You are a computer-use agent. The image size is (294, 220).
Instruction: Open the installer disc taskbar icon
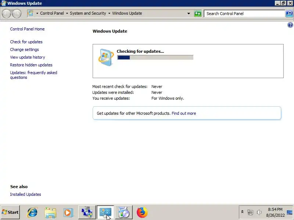123,212
